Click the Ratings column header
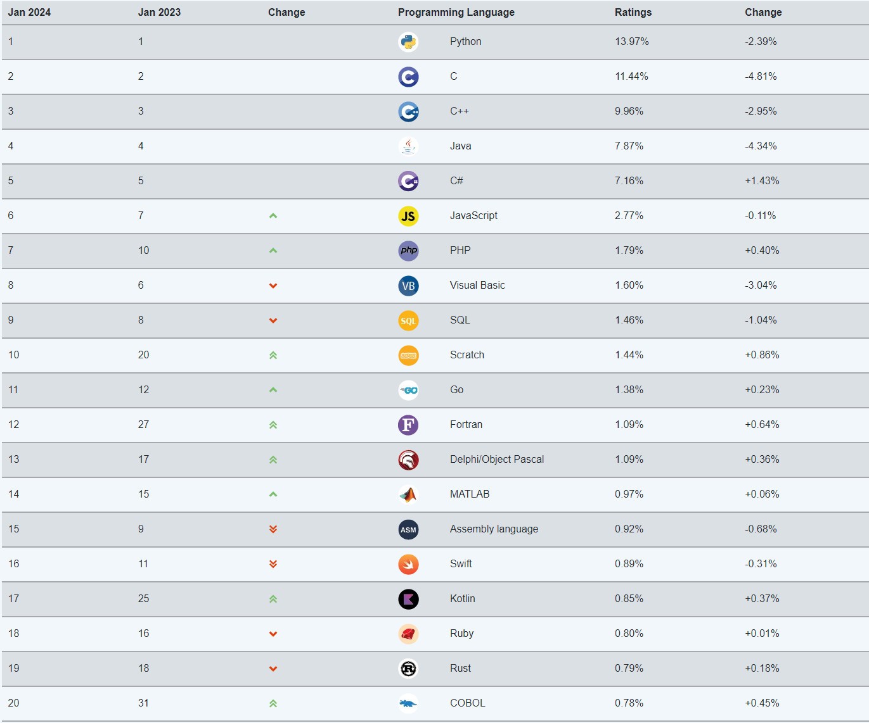The width and height of the screenshot is (869, 723). coord(633,12)
